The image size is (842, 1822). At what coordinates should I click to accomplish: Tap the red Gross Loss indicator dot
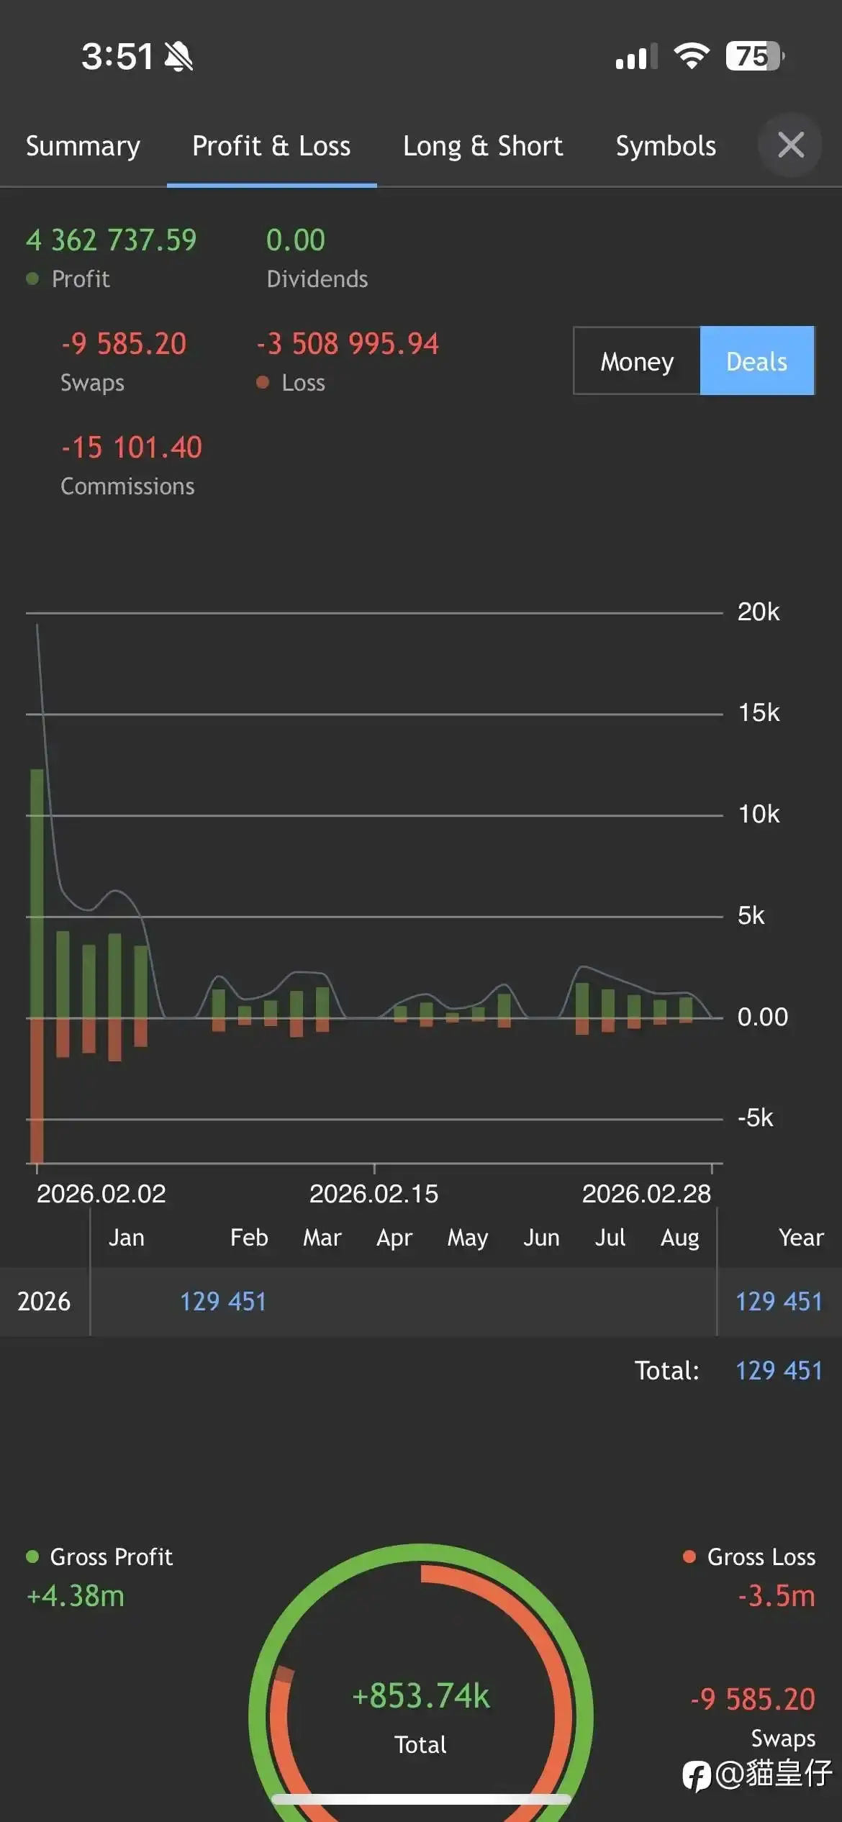click(689, 1556)
